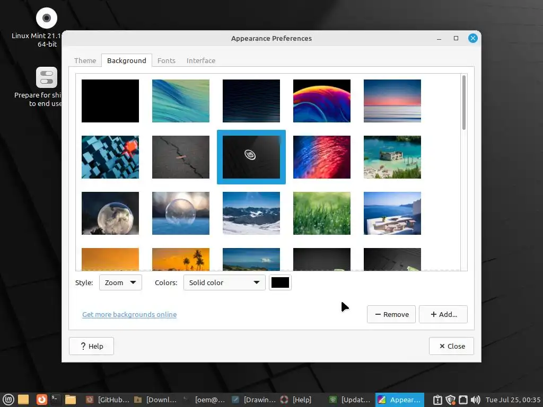Screen dimensions: 543x407
Task: Choose the plain orange gradient wallpaper
Action: (x=110, y=259)
